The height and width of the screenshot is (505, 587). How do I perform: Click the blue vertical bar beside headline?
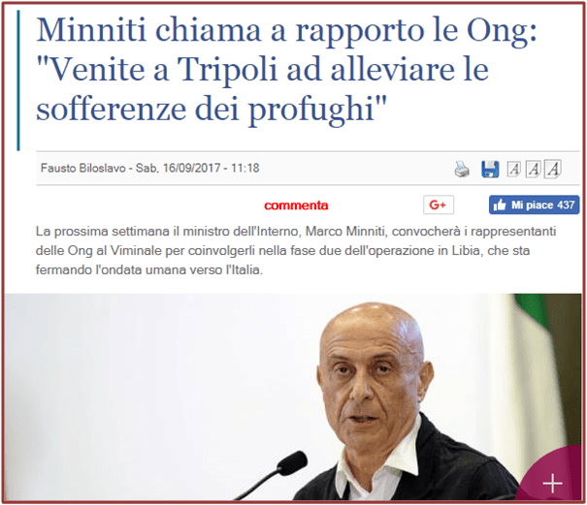tap(18, 80)
